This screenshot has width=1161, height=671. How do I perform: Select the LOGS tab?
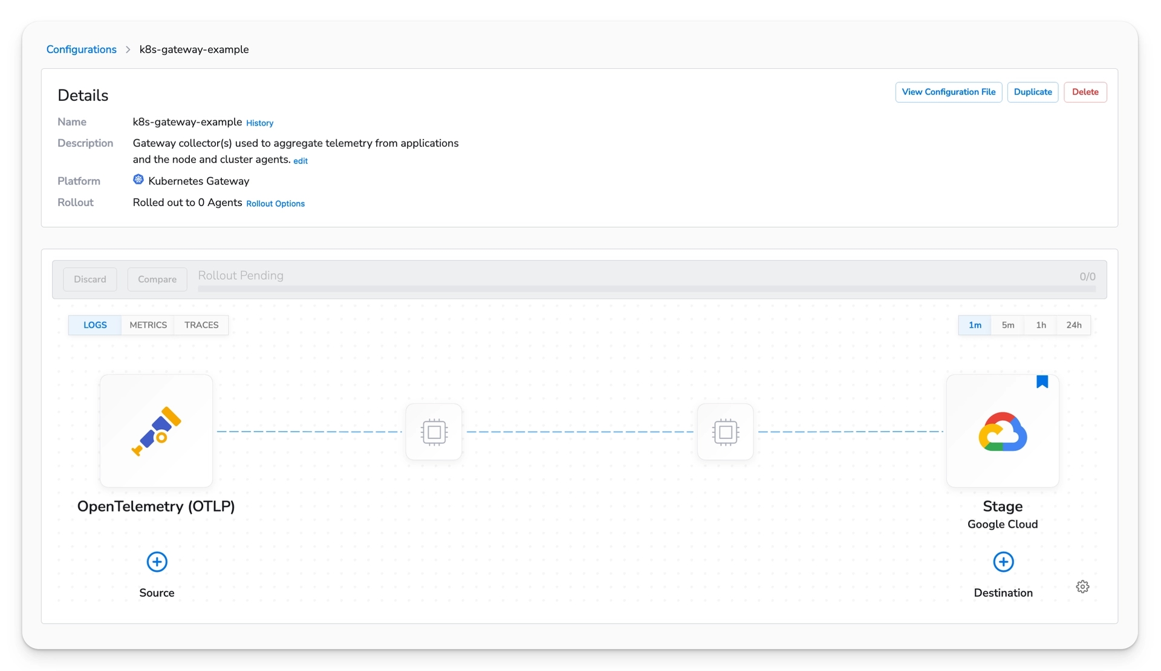point(94,325)
